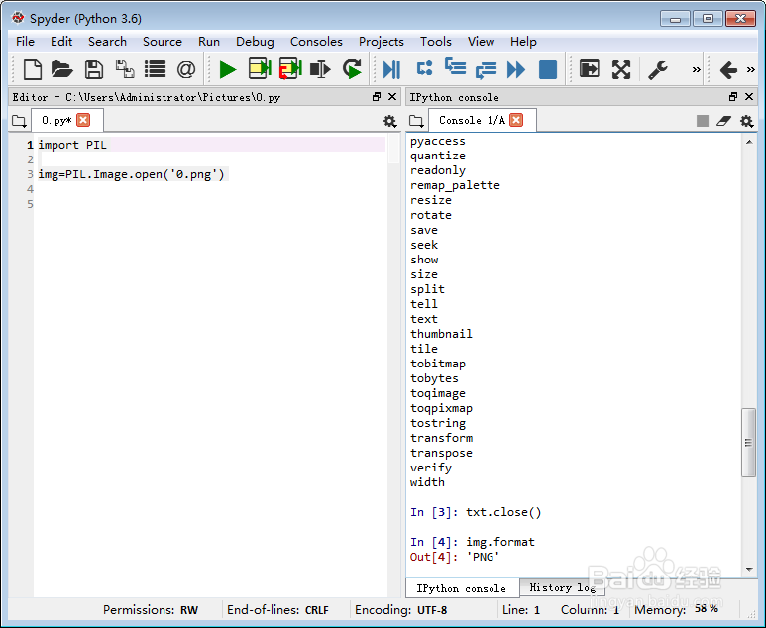
Task: Run current cell and go to next
Action: (290, 69)
